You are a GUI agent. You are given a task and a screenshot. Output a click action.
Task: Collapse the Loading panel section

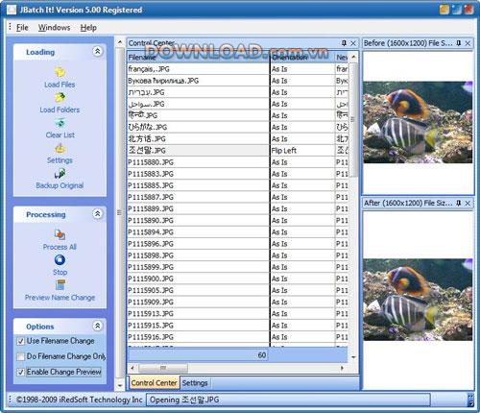click(98, 51)
